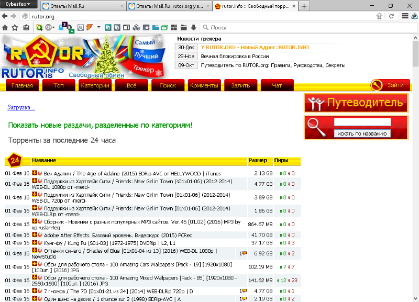Open torrent 'Один шанс на двоих' link

[x=112, y=299]
